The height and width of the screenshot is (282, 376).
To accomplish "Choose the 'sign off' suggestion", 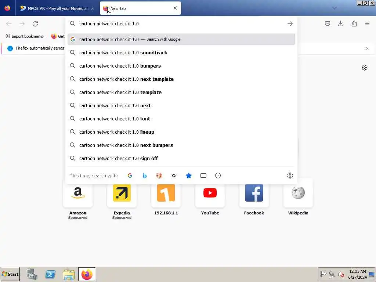I will 181,158.
